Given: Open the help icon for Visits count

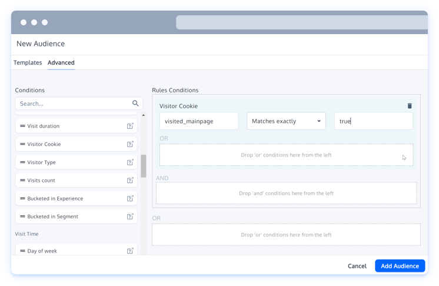Looking at the screenshot, I should coord(130,181).
